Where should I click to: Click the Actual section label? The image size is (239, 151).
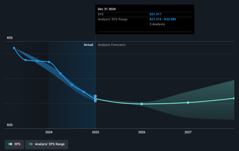[x=88, y=45]
